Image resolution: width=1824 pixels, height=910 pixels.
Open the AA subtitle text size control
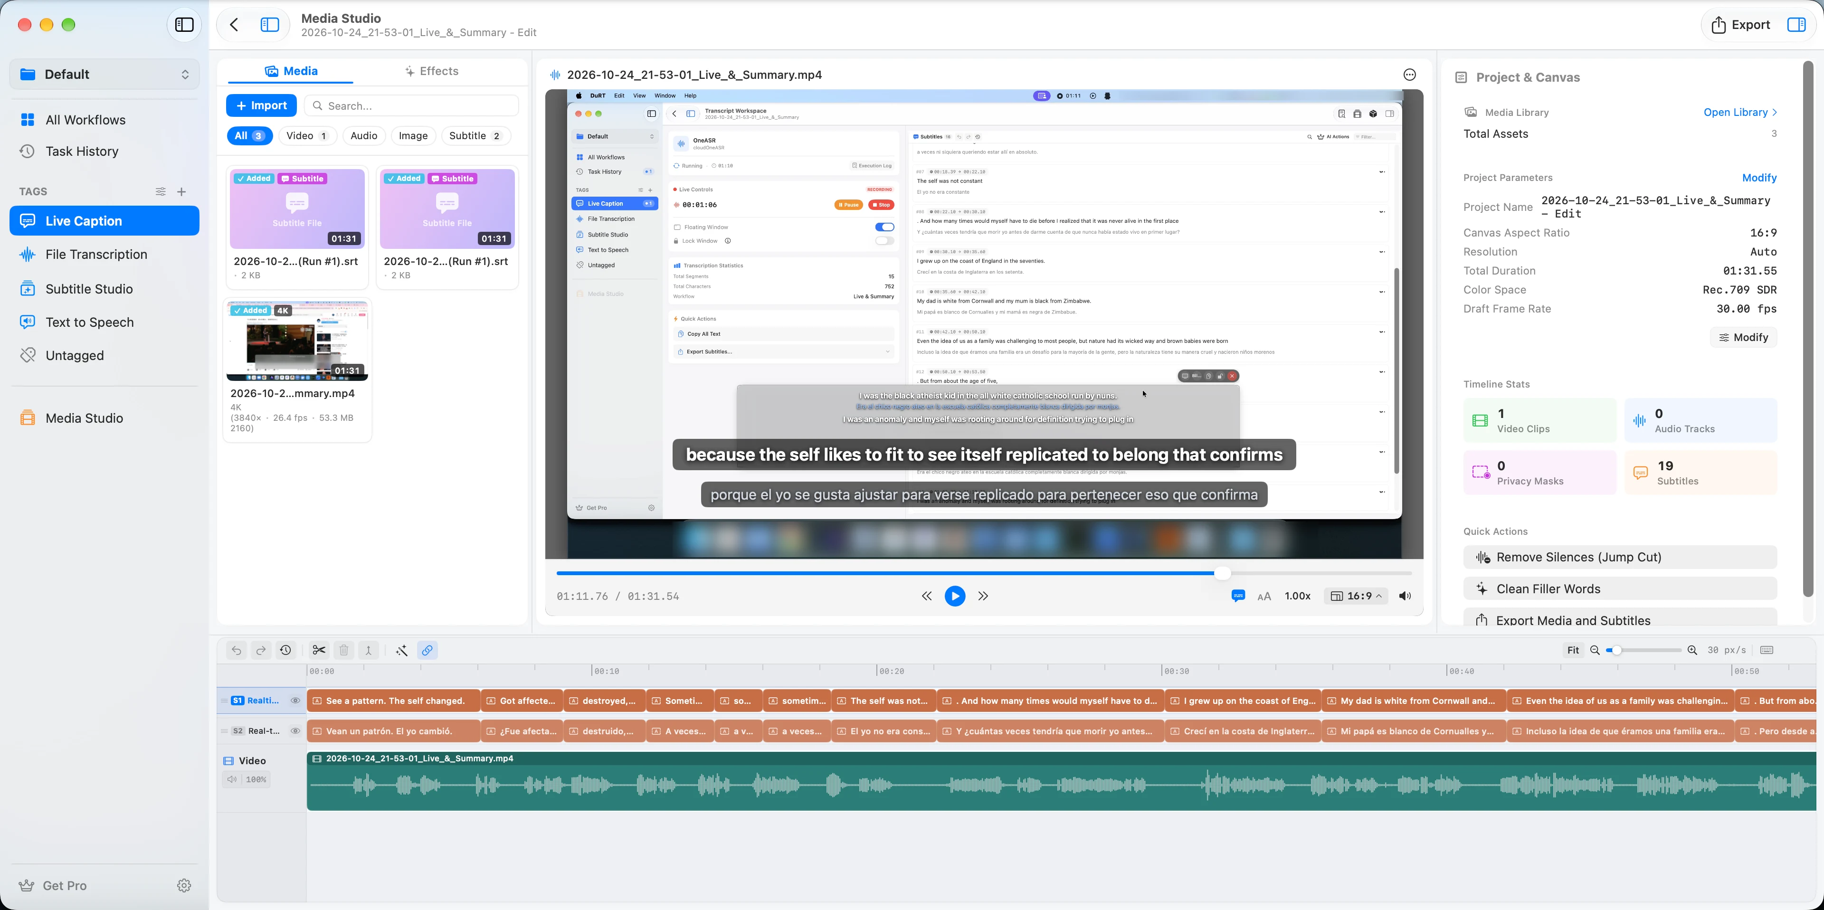[x=1264, y=596]
